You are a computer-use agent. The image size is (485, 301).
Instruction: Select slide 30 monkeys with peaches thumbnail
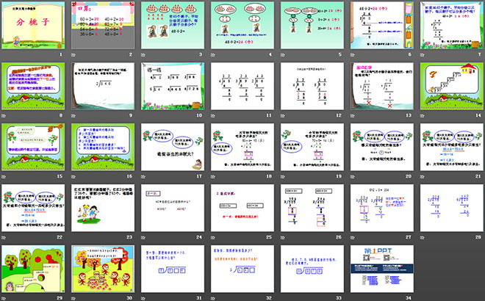click(x=103, y=269)
